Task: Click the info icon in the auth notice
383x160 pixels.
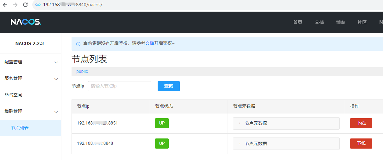Action: 78,44
